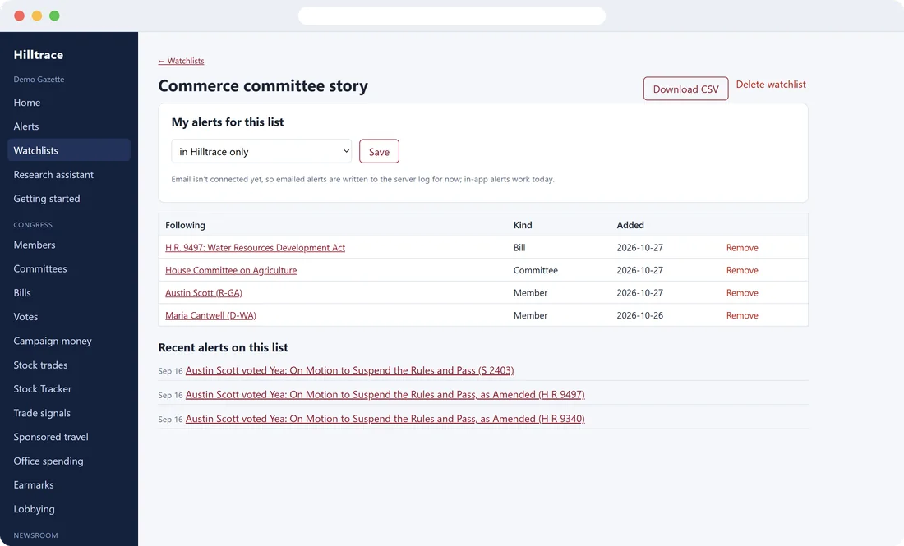
Task: Remove House Committee on Agriculture row
Action: pyautogui.click(x=742, y=270)
